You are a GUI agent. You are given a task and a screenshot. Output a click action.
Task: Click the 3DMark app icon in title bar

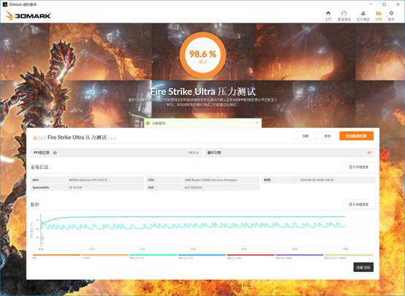point(4,4)
